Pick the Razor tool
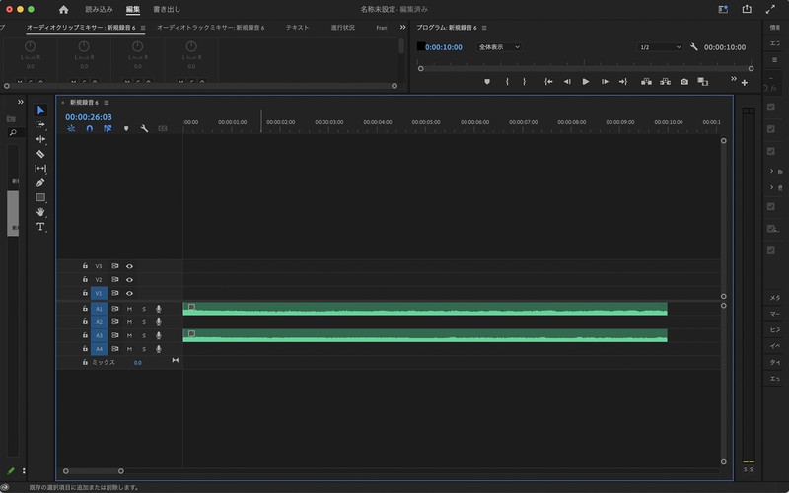789x493 pixels. [x=40, y=154]
